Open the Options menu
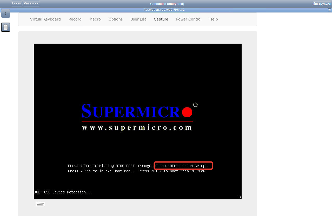 point(116,19)
